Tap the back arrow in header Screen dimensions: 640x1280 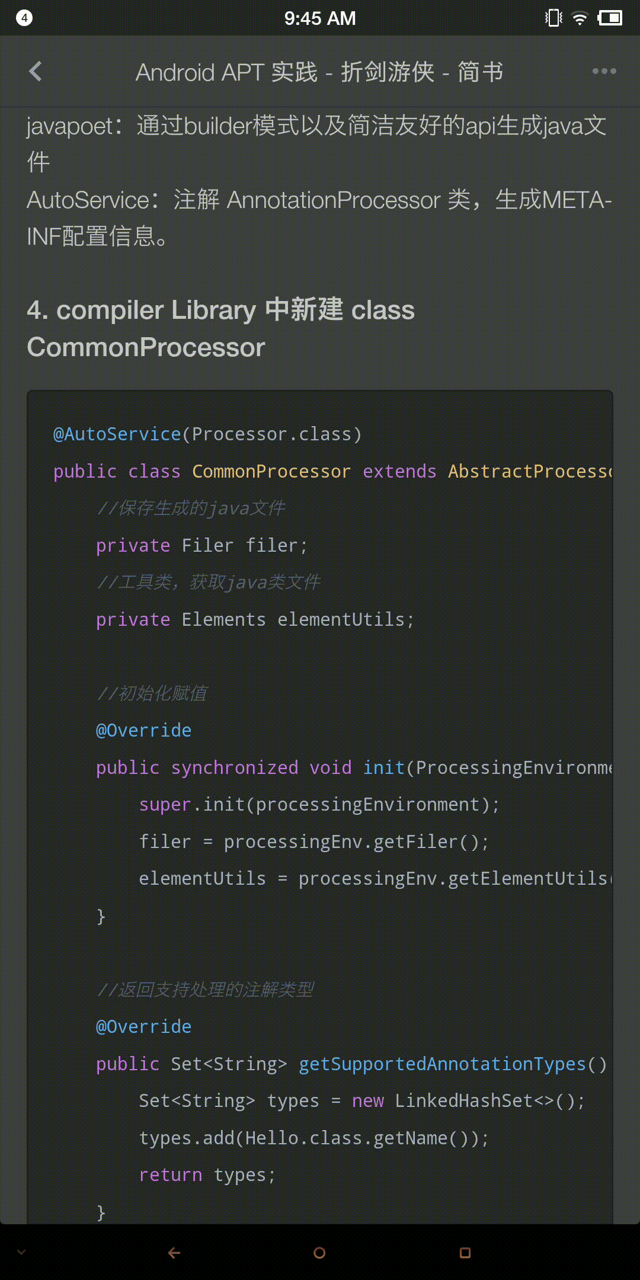tap(36, 72)
